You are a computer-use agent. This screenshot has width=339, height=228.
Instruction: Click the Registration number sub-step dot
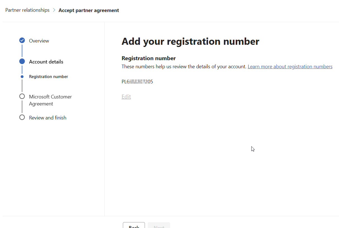22,77
